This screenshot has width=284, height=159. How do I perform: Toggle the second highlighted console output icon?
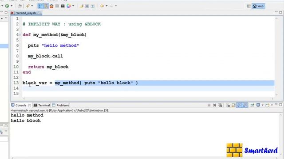[x=245, y=105]
